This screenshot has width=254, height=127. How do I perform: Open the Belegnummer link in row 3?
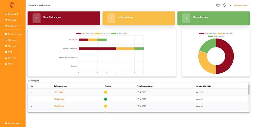pyautogui.click(x=59, y=106)
